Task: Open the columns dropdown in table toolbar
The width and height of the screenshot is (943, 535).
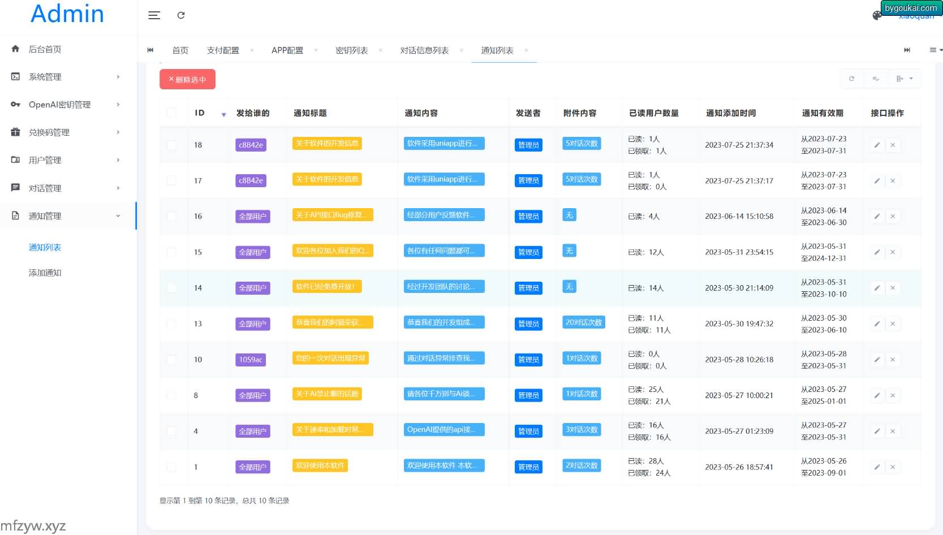Action: [904, 79]
